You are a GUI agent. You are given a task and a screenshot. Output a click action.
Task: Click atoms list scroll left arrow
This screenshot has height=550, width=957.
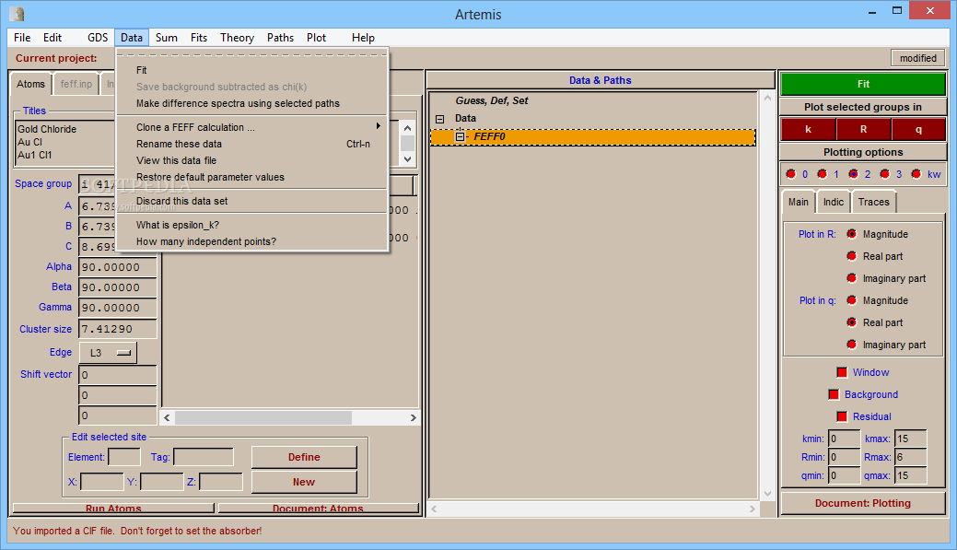tap(168, 417)
